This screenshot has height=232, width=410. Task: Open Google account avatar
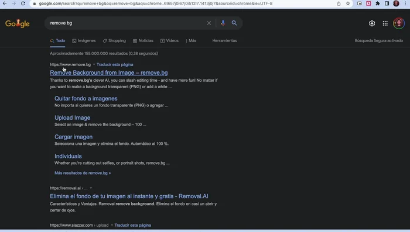pyautogui.click(x=399, y=23)
